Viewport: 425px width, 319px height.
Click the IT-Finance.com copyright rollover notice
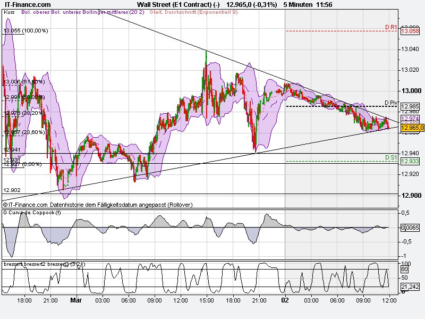click(98, 204)
